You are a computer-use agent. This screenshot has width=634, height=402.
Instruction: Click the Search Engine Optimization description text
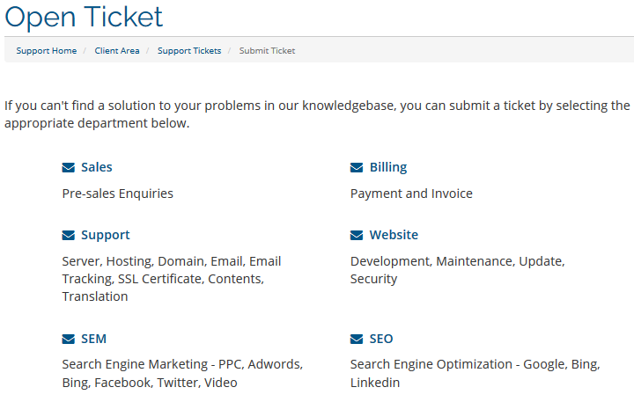475,373
